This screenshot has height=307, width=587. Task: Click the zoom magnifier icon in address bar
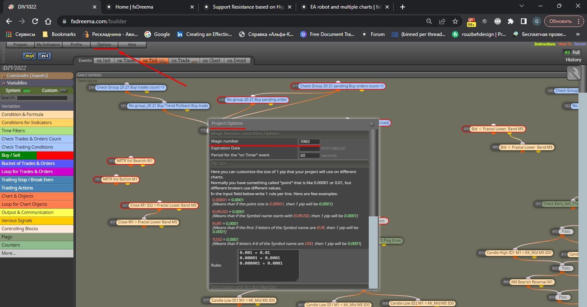[x=429, y=21]
